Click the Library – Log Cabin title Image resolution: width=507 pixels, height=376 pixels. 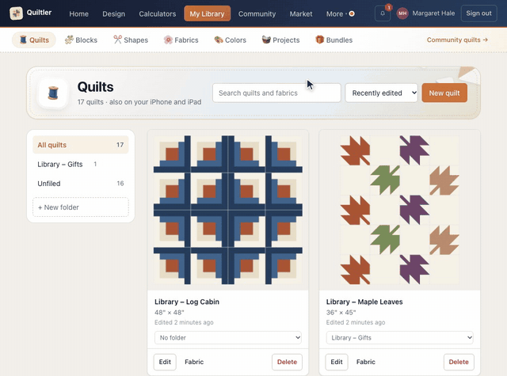tap(187, 302)
